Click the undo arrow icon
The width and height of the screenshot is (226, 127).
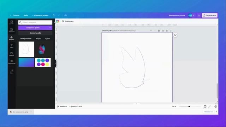pos(54,15)
